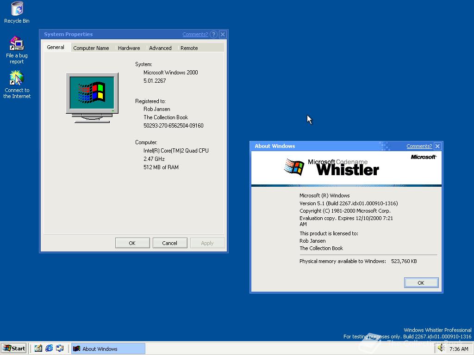This screenshot has width=474, height=355.
Task: Click OK in System Properties
Action: [x=132, y=243]
